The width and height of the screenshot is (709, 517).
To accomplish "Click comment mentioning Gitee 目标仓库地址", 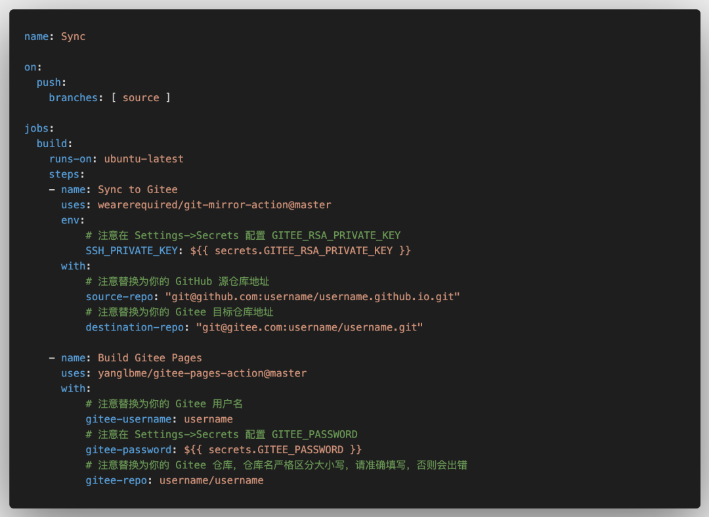I will [179, 313].
